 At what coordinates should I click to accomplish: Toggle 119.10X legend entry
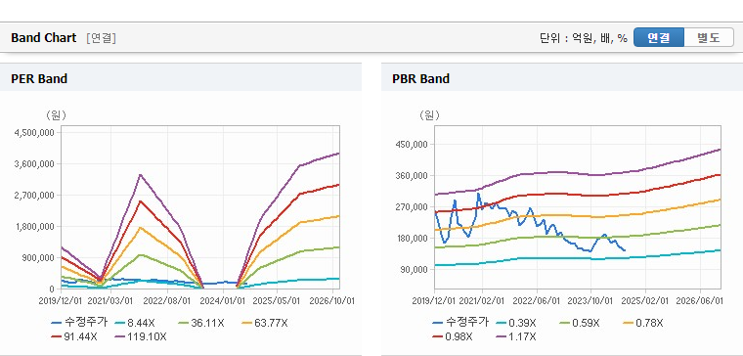[140, 336]
